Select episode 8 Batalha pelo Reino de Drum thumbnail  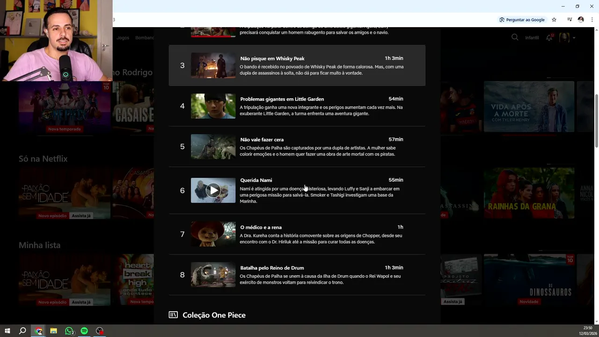coord(213,275)
